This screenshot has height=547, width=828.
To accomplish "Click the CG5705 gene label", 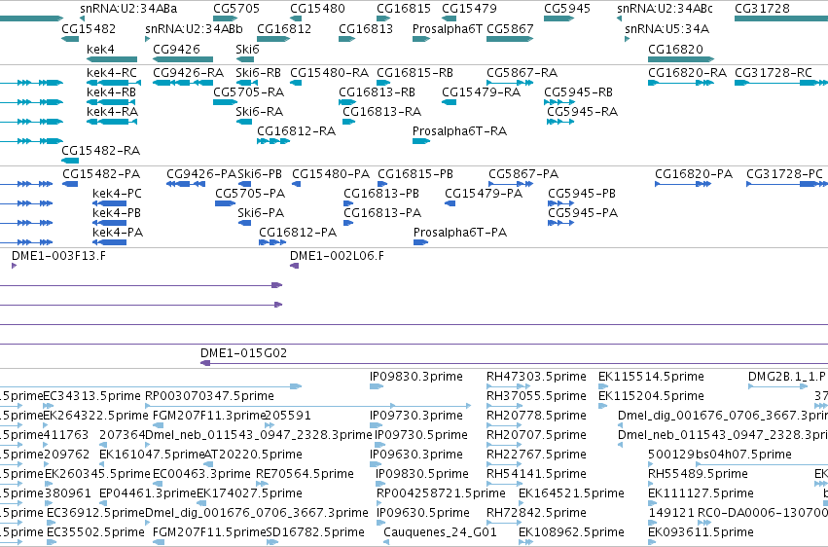I will click(x=236, y=9).
